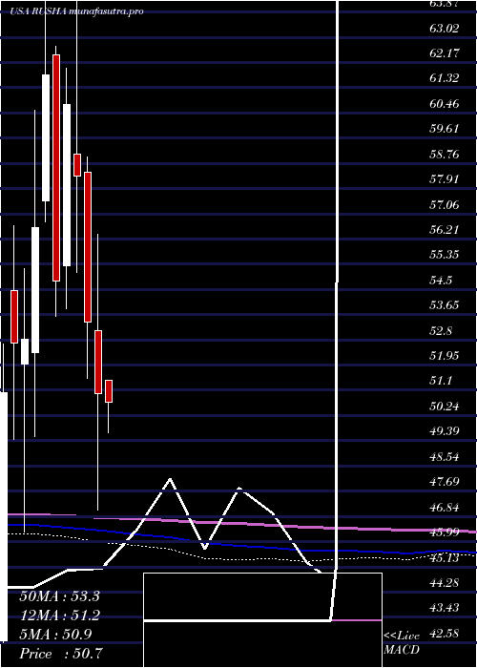Click the 52.8 price axis label
The height and width of the screenshot is (668, 477).
click(x=441, y=331)
